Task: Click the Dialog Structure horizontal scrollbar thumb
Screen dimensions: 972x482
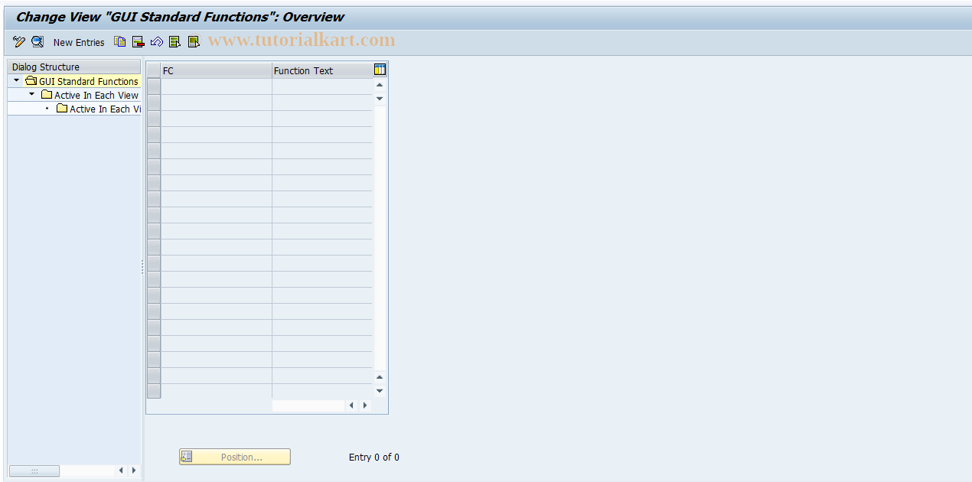Action: [x=34, y=471]
